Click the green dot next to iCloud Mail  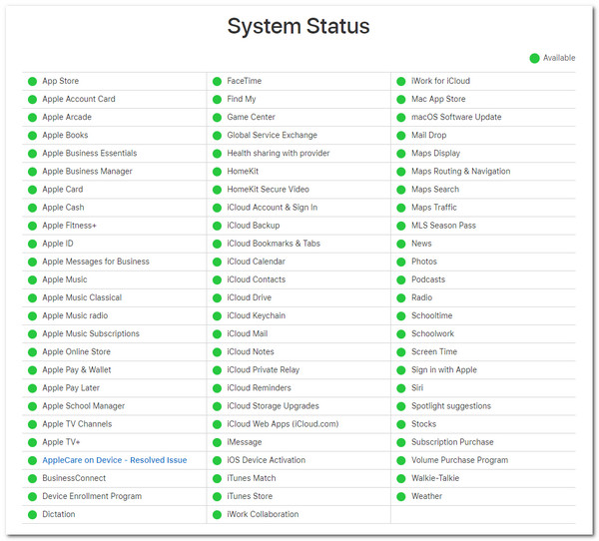click(x=217, y=334)
